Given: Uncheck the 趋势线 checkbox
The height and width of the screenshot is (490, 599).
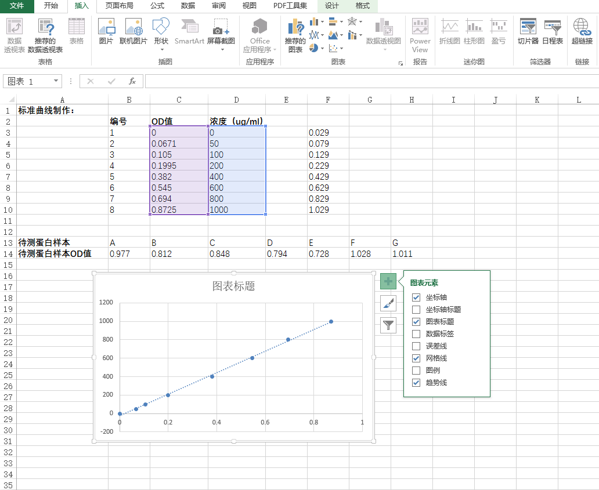Looking at the screenshot, I should (416, 383).
